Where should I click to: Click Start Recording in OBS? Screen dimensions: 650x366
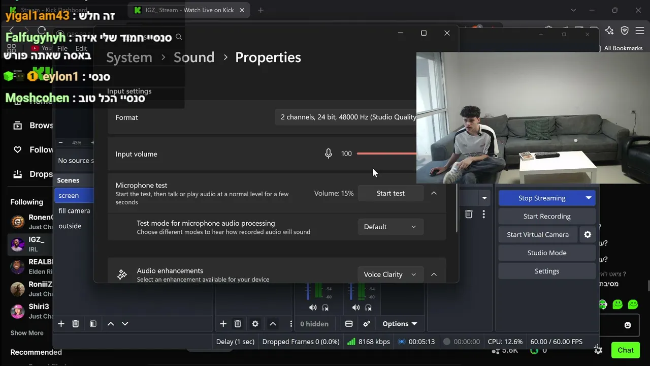[x=547, y=216]
